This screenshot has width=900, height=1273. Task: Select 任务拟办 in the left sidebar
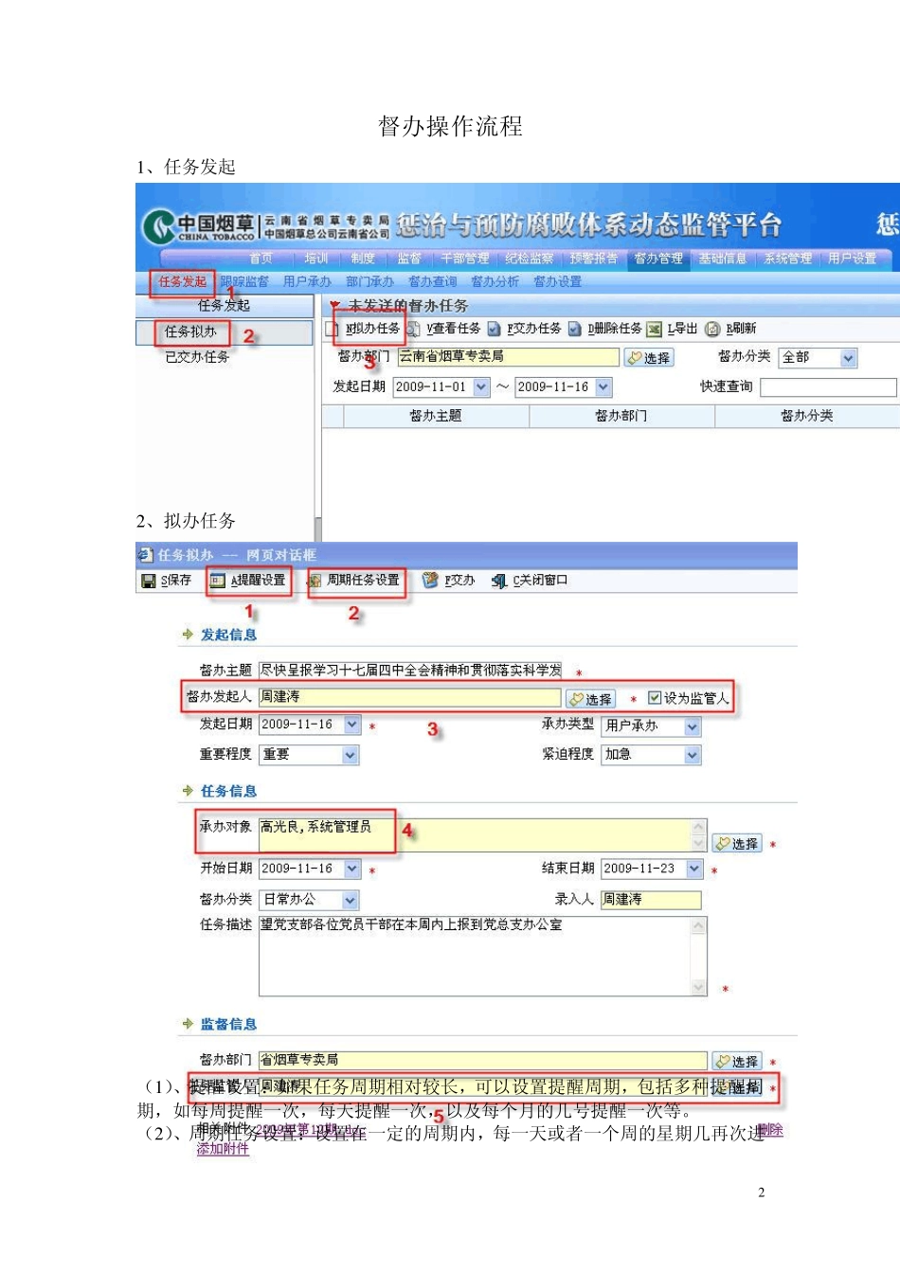190,332
